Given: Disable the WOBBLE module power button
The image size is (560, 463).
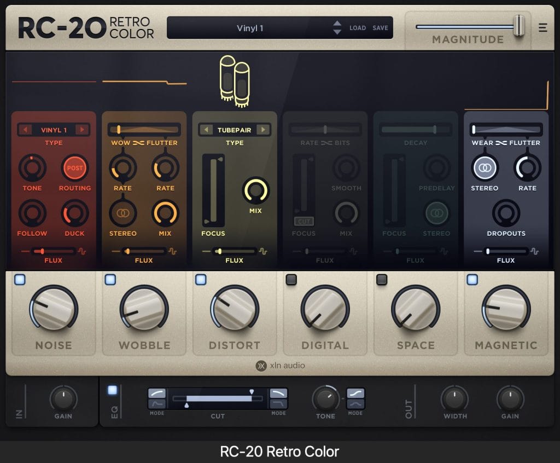Looking at the screenshot, I should 110,280.
